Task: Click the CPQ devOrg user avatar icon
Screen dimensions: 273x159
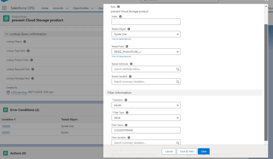Action: tap(8, 92)
